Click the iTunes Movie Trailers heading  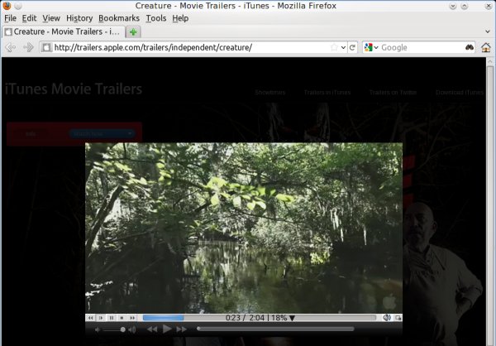tap(74, 89)
